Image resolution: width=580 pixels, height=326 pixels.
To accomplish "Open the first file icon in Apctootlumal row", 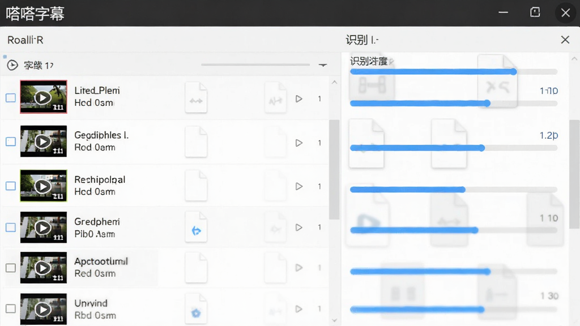I will 196,268.
